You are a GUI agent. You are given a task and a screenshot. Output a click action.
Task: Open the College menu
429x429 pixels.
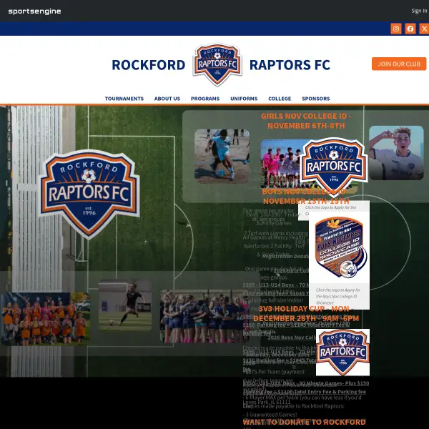[x=280, y=99]
